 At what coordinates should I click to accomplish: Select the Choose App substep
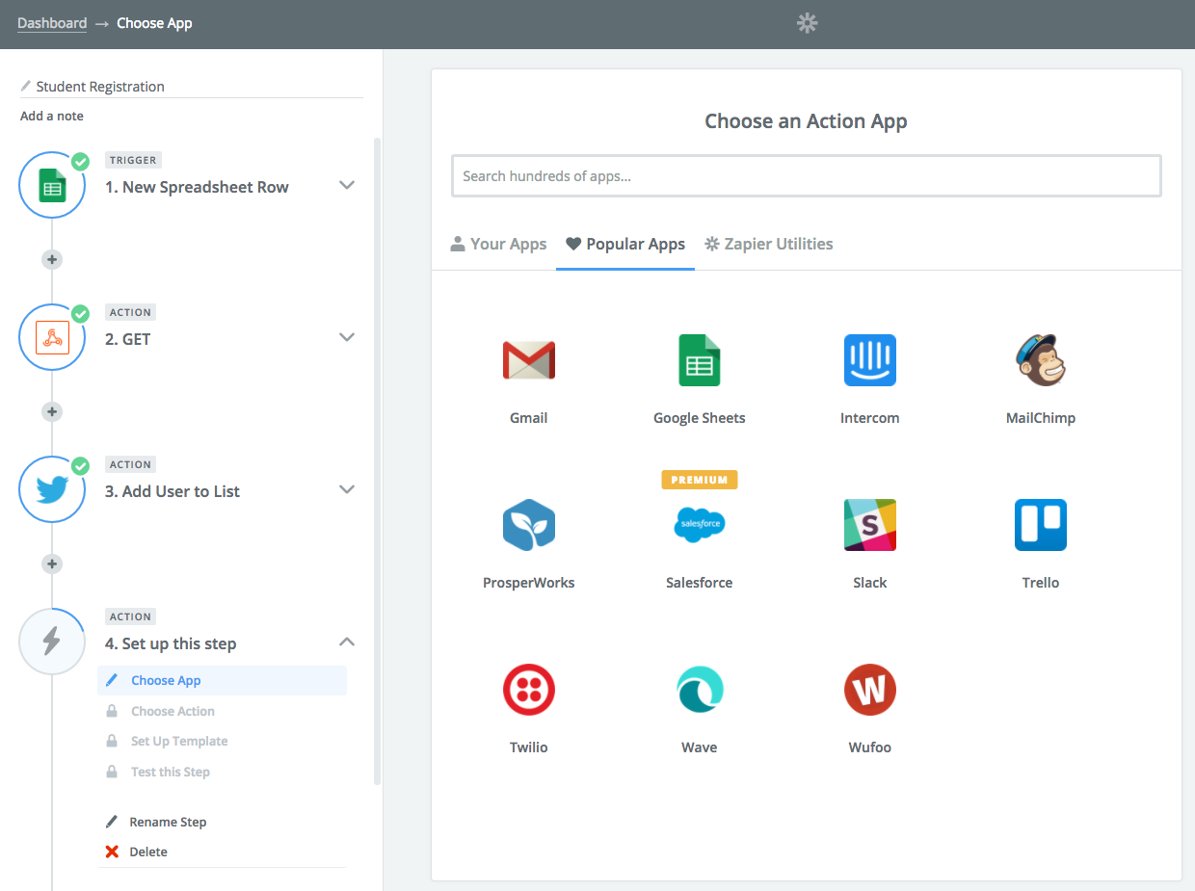click(222, 680)
